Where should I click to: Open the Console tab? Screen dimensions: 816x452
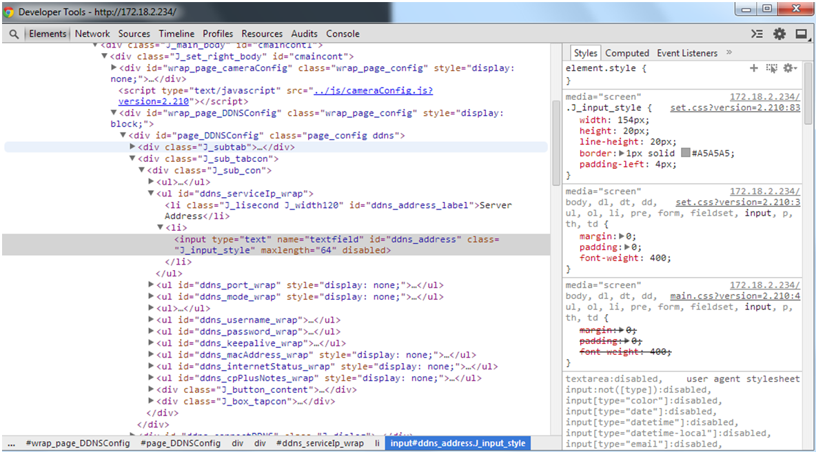343,34
